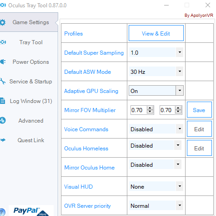Screen dimensions: 216x216
Task: Save the Mirror FOV Multiplier values
Action: point(199,110)
